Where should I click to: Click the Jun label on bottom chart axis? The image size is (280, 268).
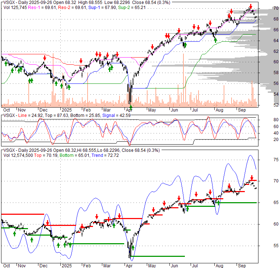[174, 266]
